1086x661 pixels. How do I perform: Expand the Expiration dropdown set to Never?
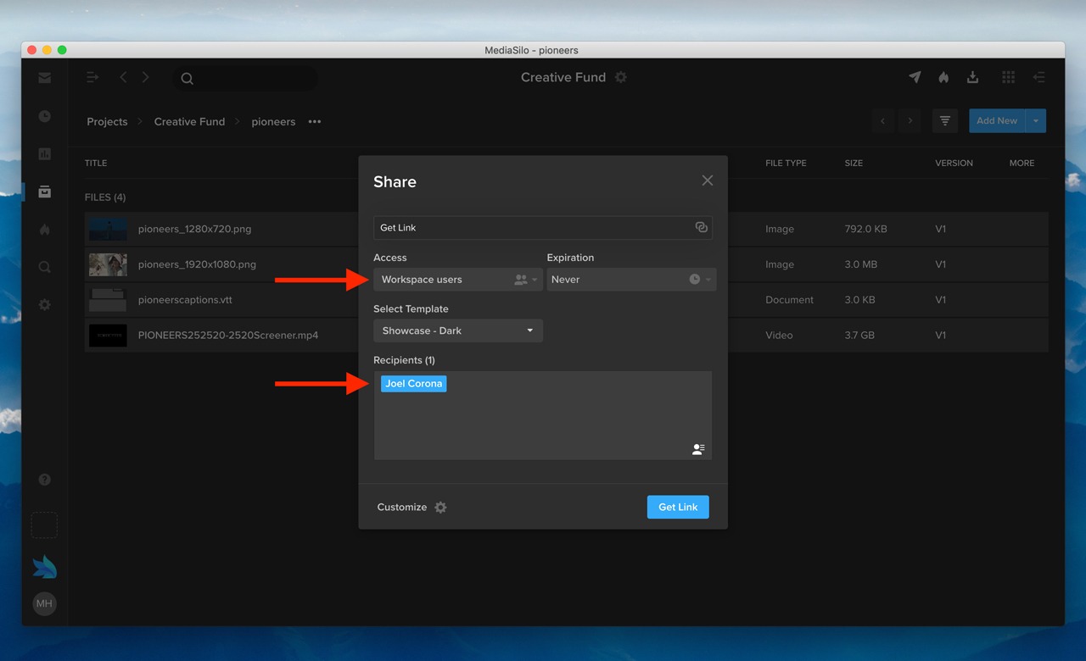pos(631,280)
